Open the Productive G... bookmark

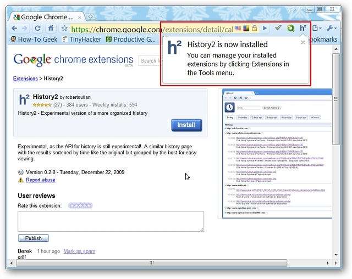(130, 40)
